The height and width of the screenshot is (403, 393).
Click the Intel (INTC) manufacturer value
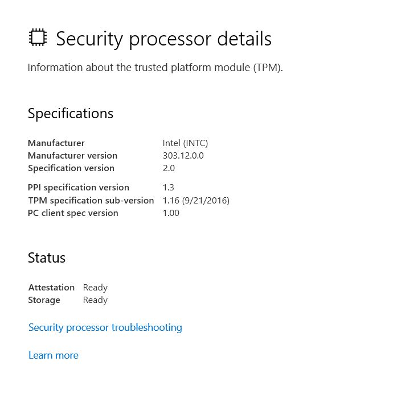(x=185, y=143)
